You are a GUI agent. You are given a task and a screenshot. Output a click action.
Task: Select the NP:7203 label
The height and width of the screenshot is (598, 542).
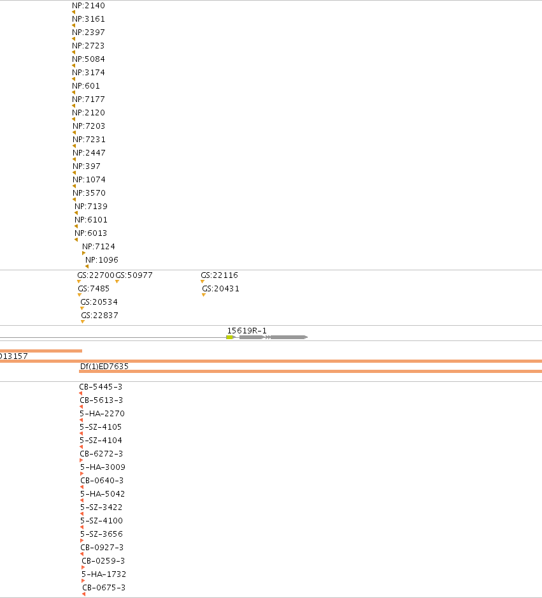(x=89, y=126)
